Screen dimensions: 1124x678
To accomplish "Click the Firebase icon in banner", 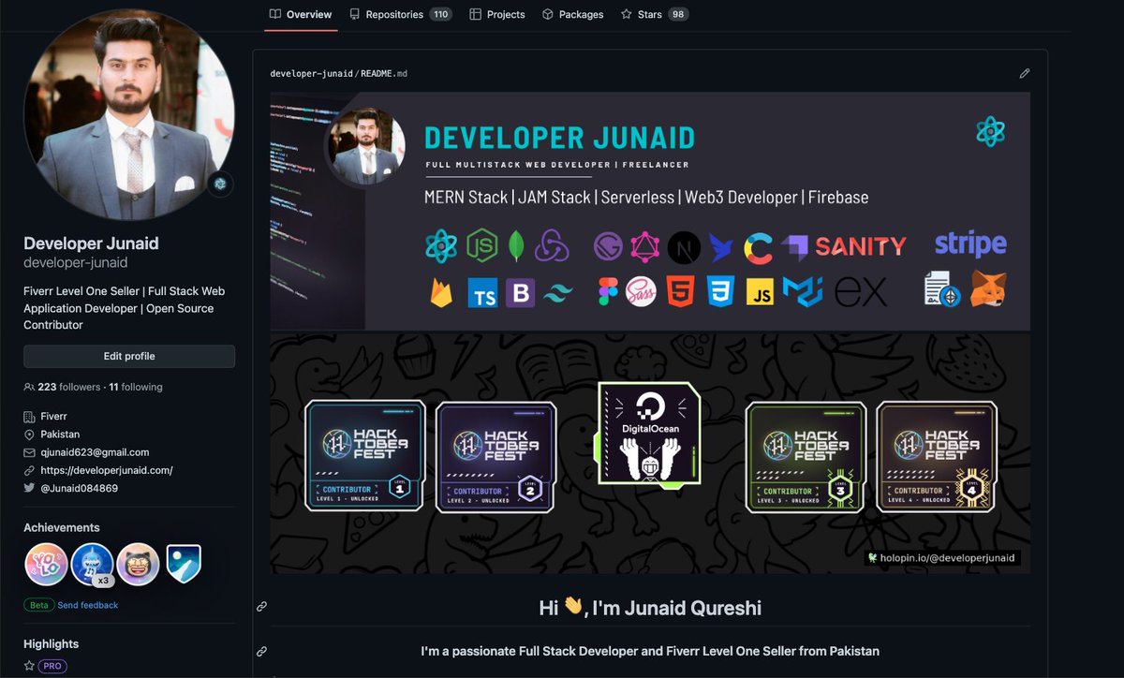I will pyautogui.click(x=441, y=293).
